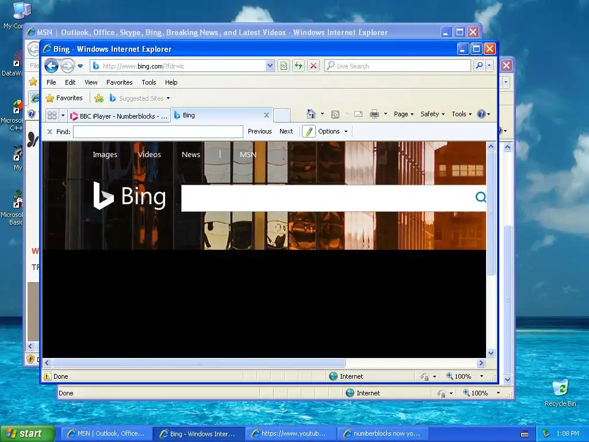Click the Live Search magnifier button

tap(479, 66)
